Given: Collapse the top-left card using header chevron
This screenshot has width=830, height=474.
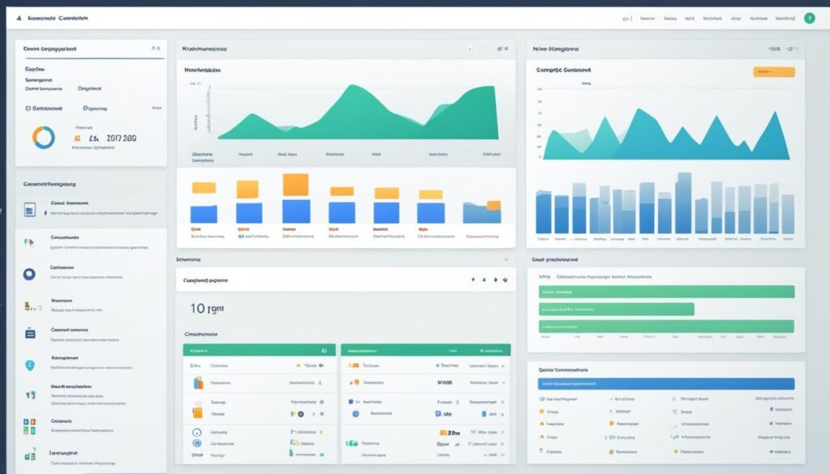Looking at the screenshot, I should 155,49.
